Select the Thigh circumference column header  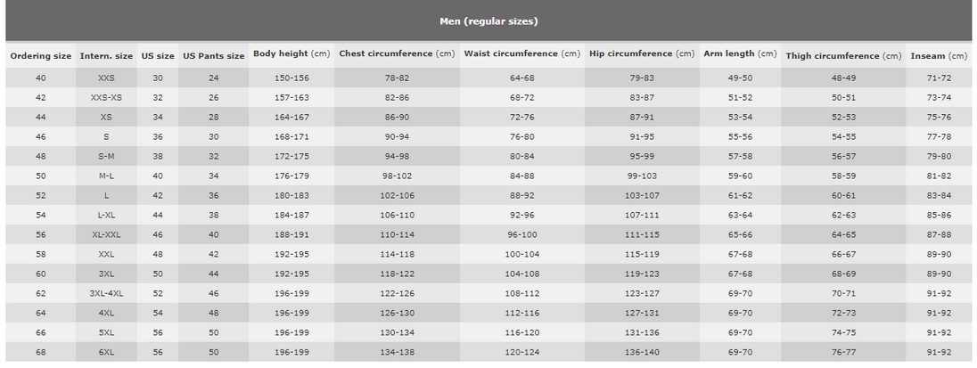pos(843,56)
